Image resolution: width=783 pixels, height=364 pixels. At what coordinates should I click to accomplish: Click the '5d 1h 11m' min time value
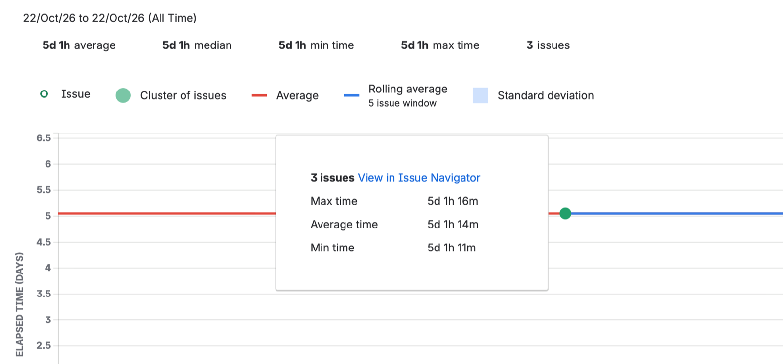click(452, 248)
